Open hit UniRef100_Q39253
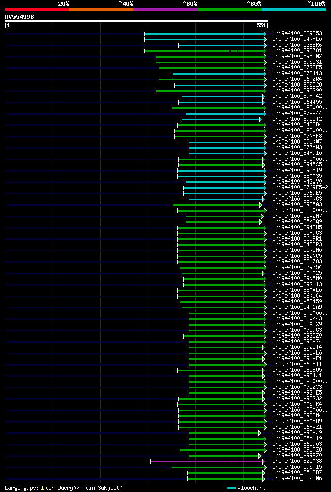 tap(297, 33)
